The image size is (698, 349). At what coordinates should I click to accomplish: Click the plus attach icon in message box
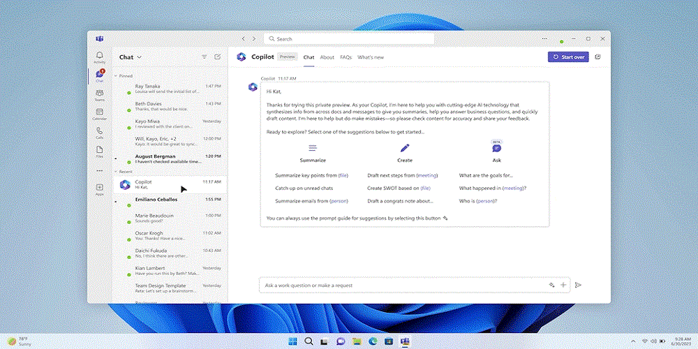tap(563, 285)
